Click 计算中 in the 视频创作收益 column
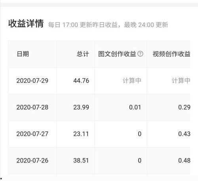This screenshot has height=181, width=198. coord(181,81)
